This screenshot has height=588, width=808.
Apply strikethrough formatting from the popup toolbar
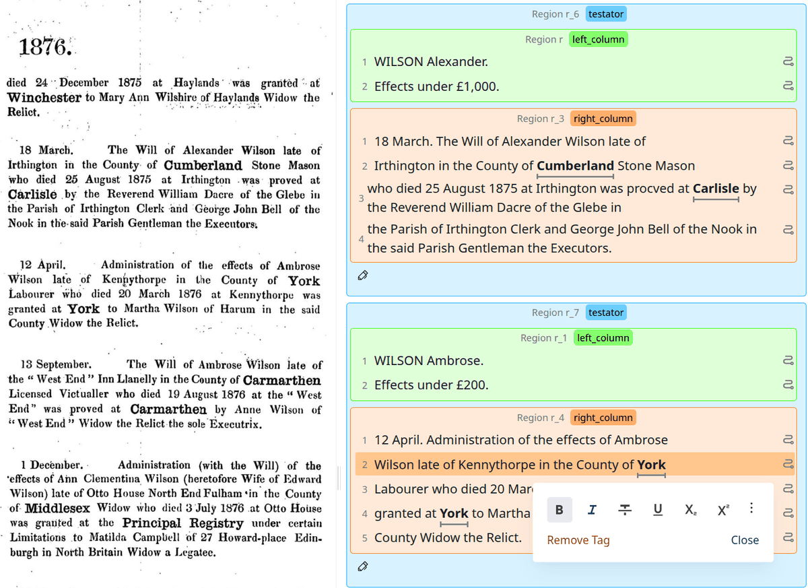point(624,510)
